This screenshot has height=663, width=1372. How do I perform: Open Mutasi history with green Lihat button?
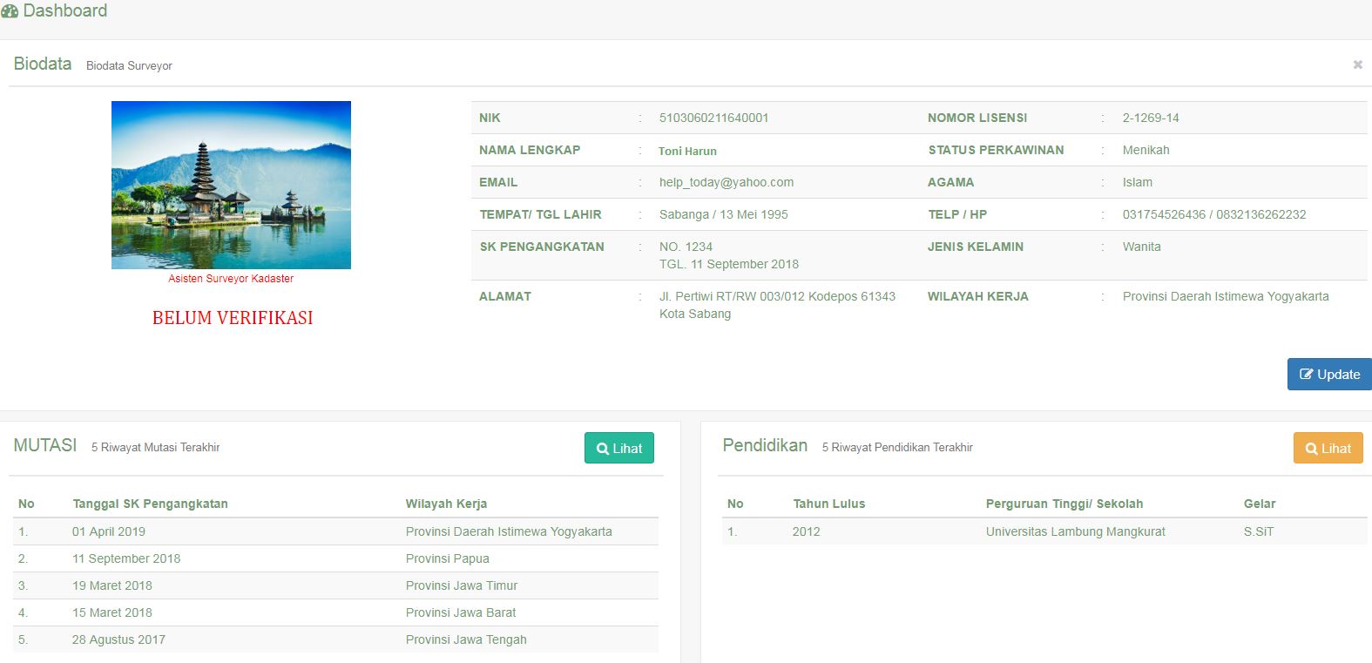(618, 449)
